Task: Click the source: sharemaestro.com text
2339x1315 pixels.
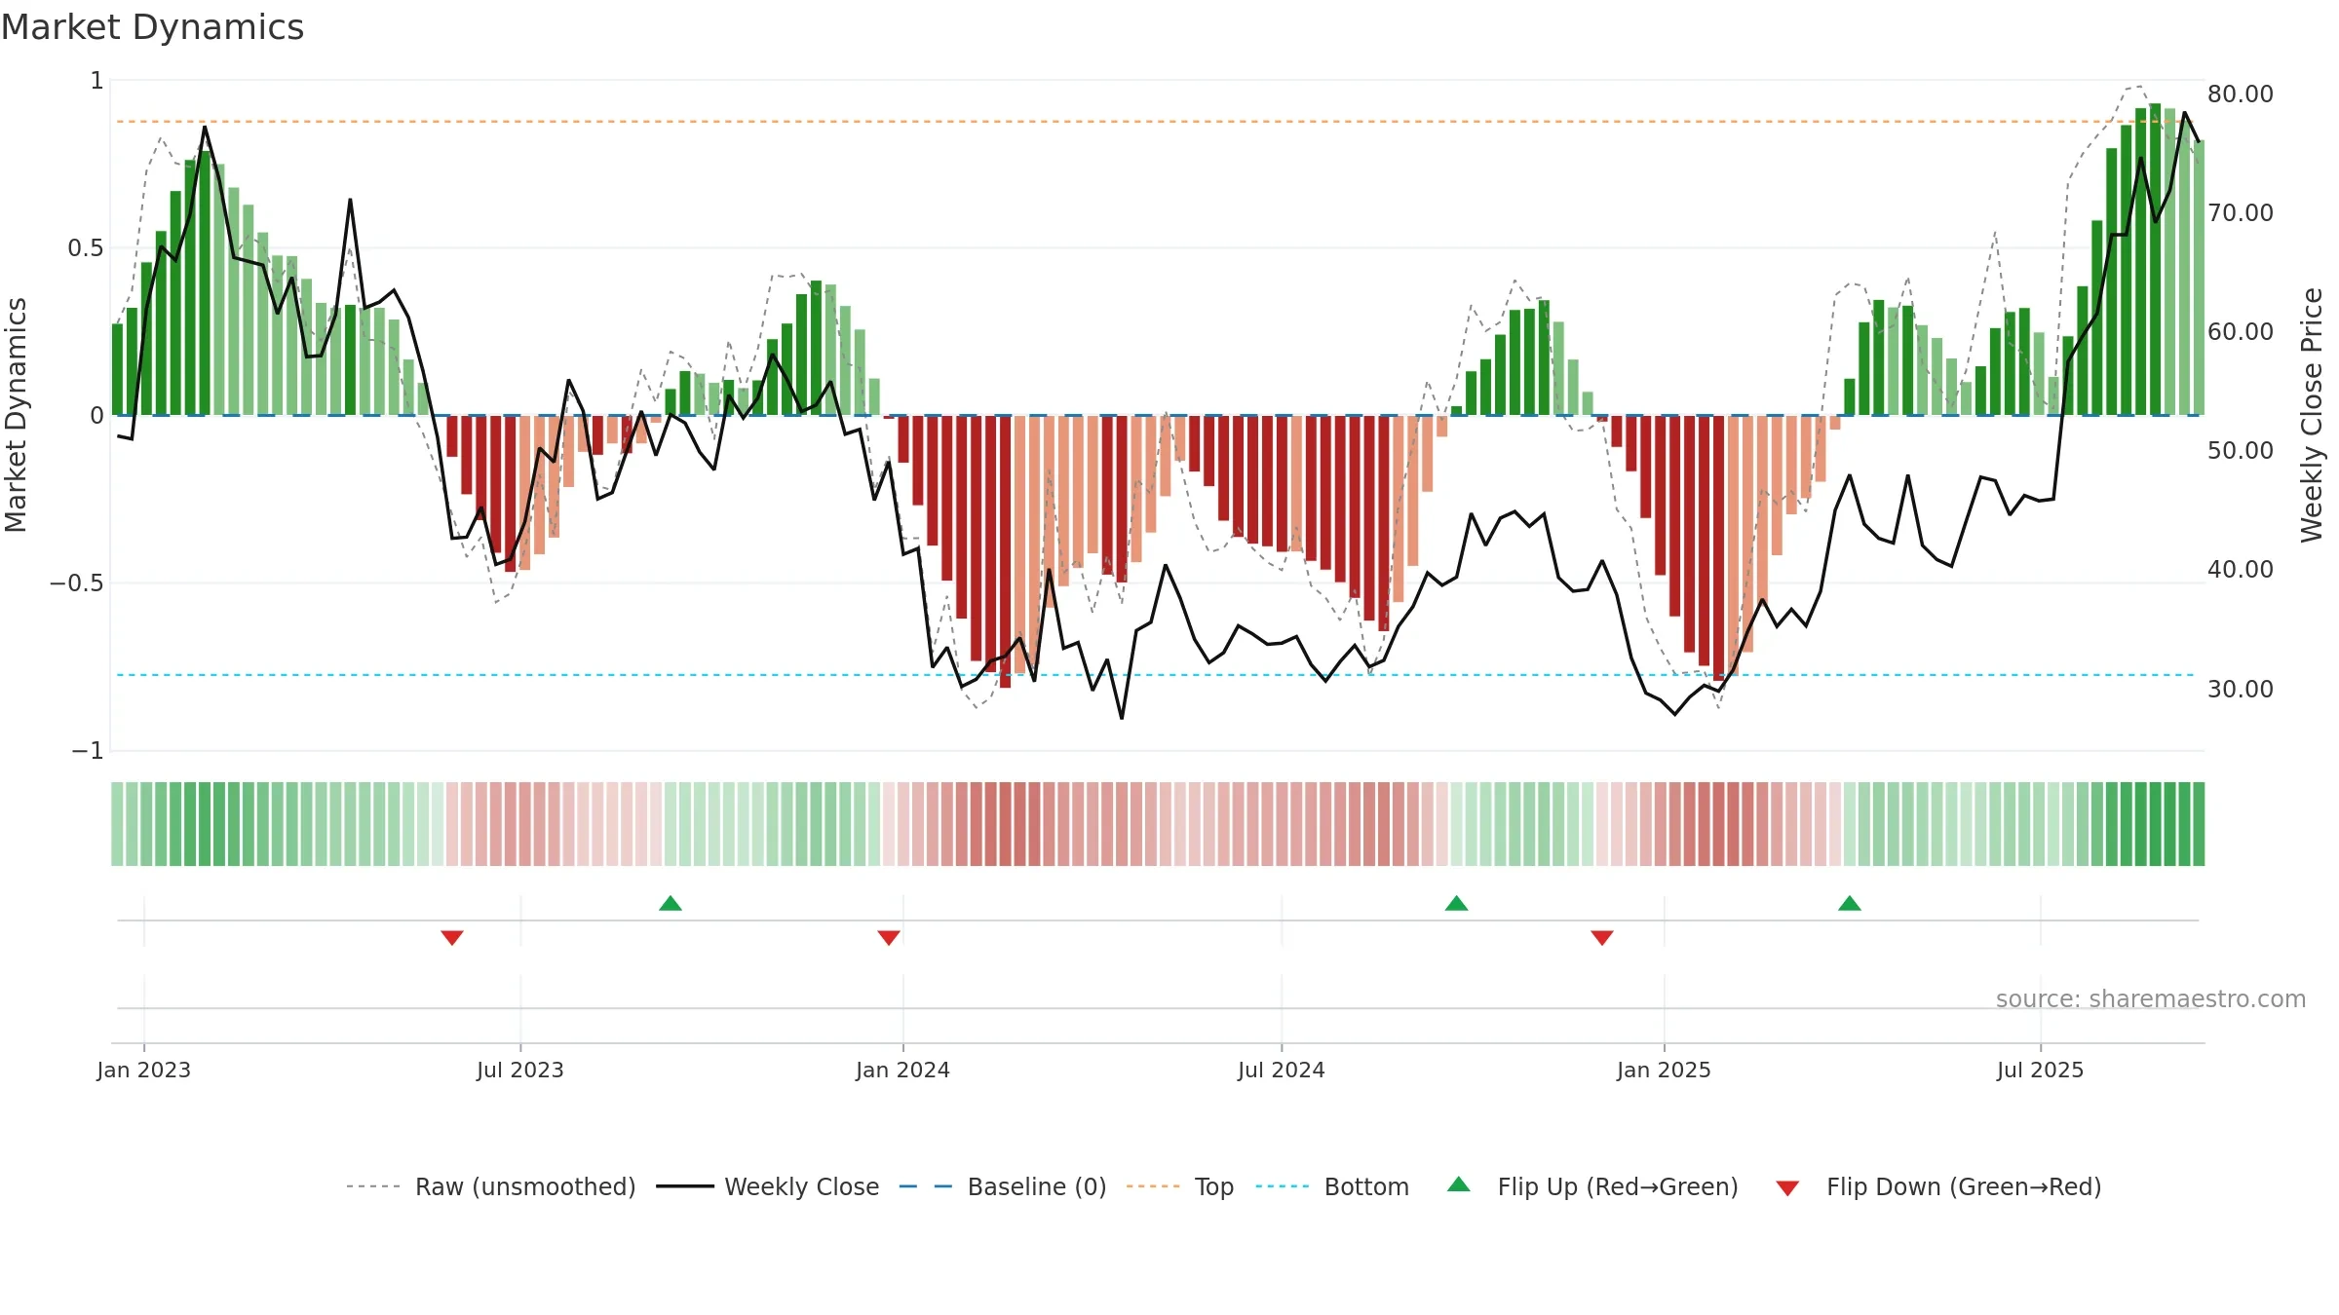Action: click(x=2151, y=998)
